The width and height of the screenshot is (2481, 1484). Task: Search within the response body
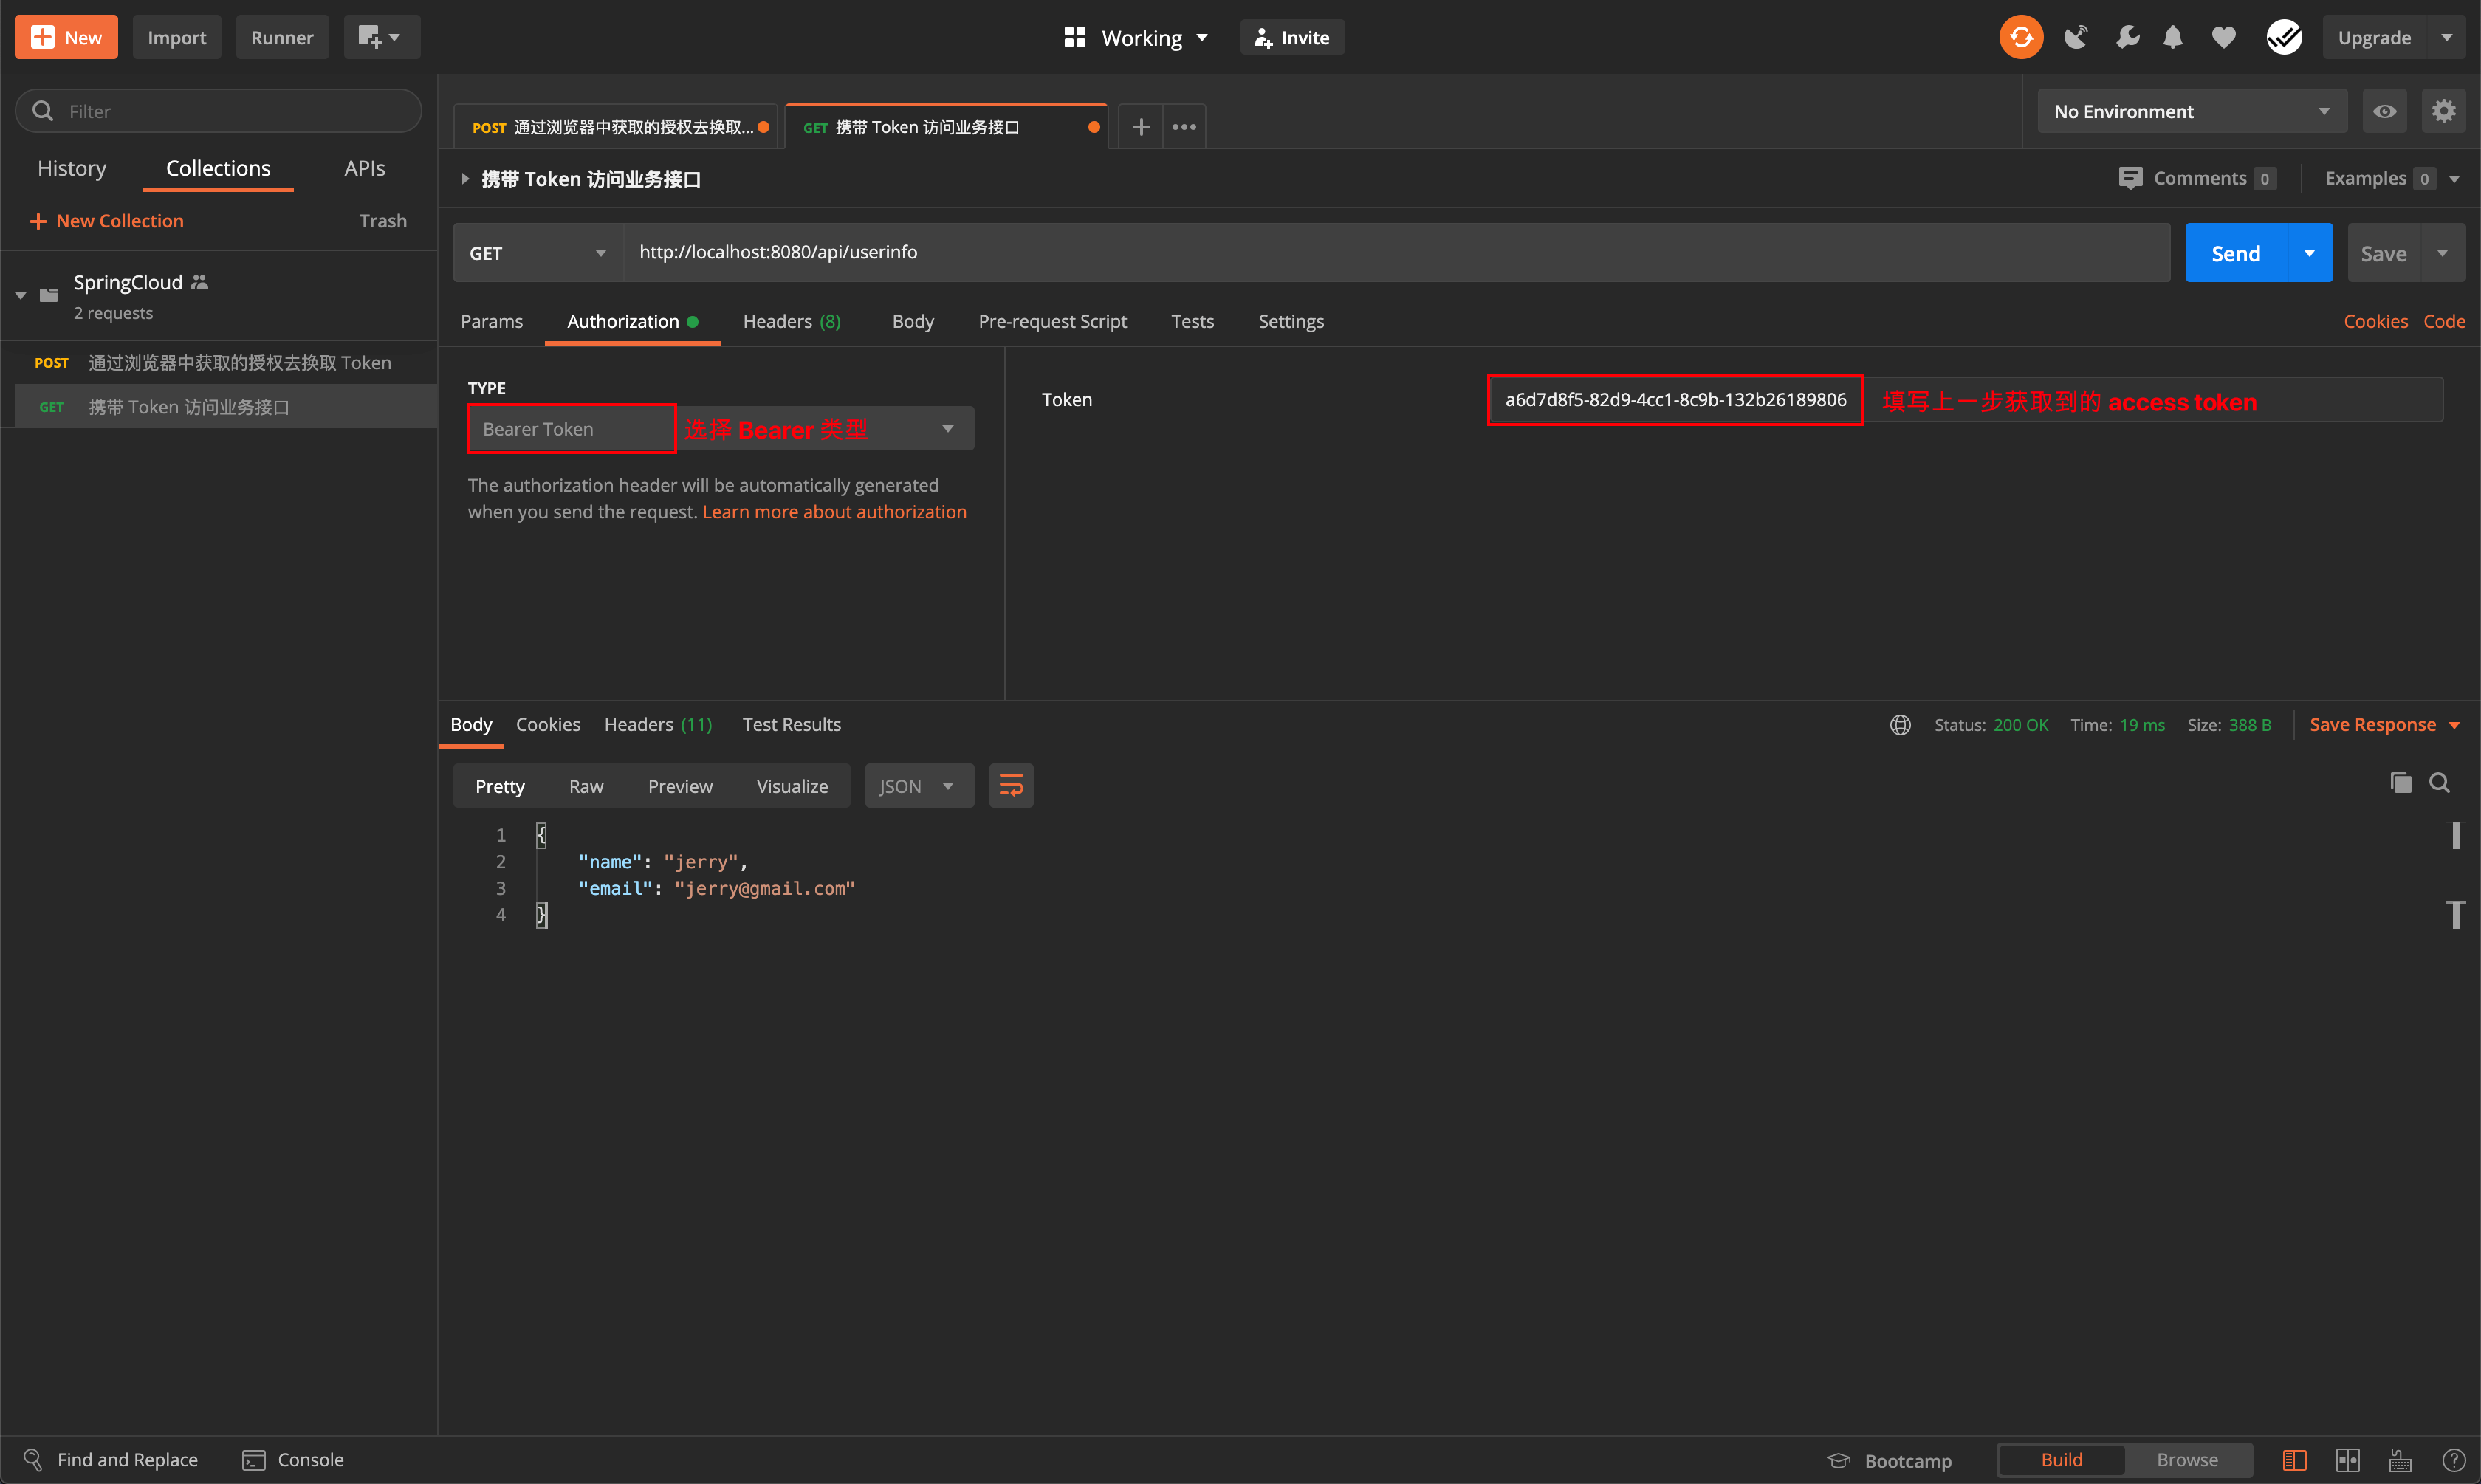coord(2440,783)
